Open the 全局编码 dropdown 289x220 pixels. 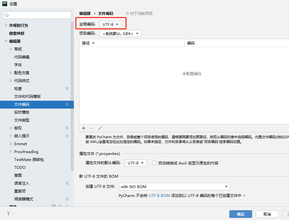click(110, 24)
